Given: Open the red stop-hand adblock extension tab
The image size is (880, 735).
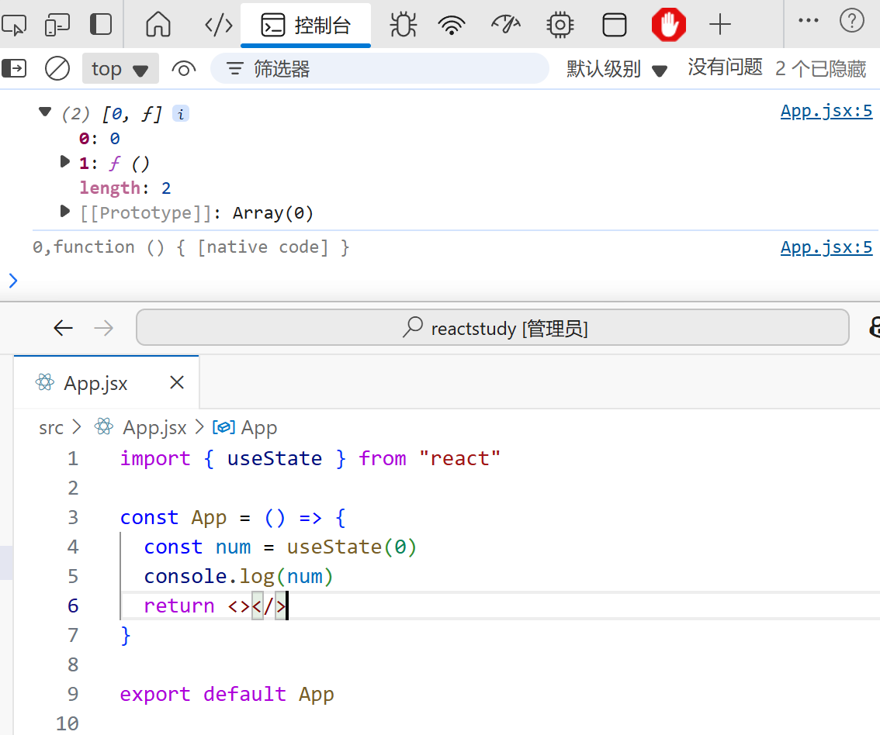Looking at the screenshot, I should coord(668,26).
